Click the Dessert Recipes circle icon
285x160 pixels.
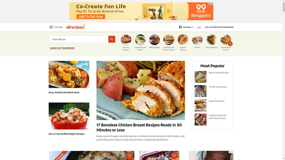coord(211,39)
